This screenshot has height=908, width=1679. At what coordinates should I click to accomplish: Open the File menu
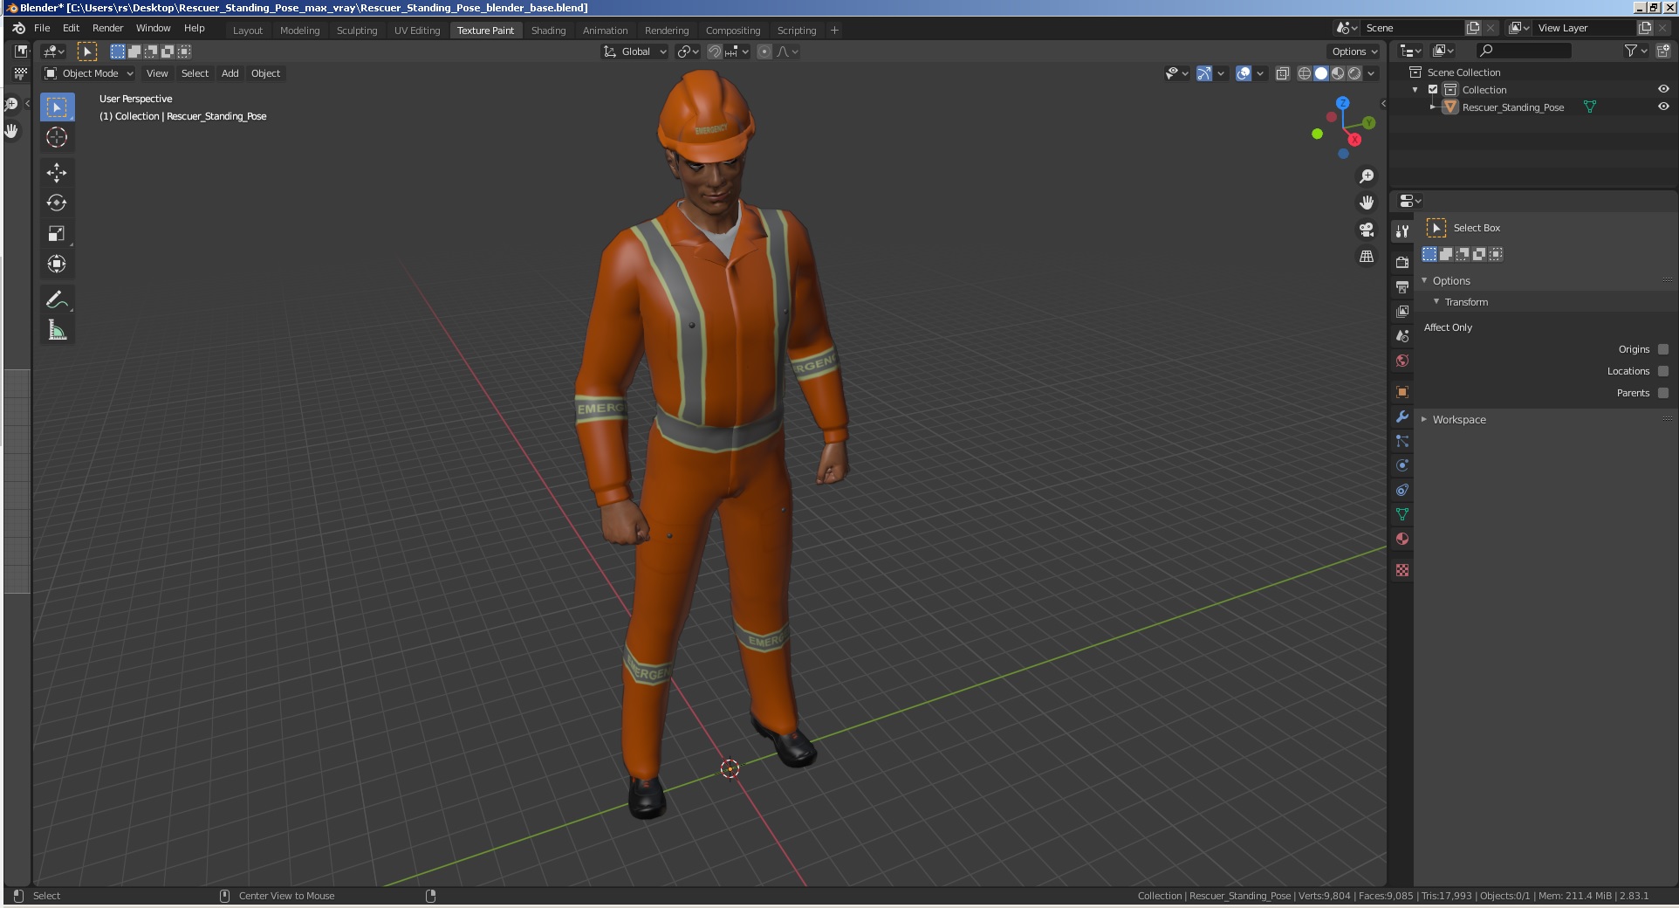(42, 28)
